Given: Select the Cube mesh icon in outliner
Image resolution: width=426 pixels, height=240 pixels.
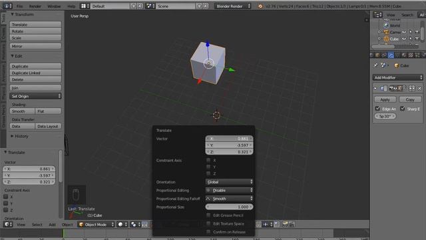Looking at the screenshot, I should [386, 39].
